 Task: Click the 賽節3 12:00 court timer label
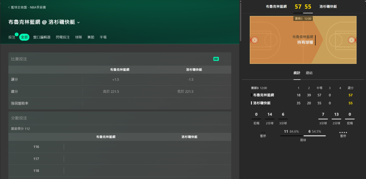click(x=303, y=19)
